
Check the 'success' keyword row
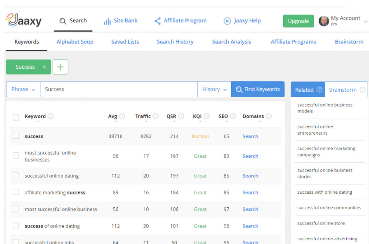[x=16, y=136]
